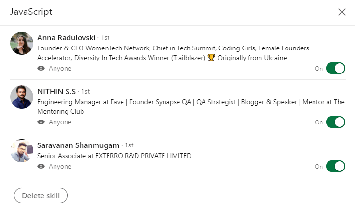Turn off NITHIN S.S's endorsement toggle
The width and height of the screenshot is (355, 206).
[336, 122]
